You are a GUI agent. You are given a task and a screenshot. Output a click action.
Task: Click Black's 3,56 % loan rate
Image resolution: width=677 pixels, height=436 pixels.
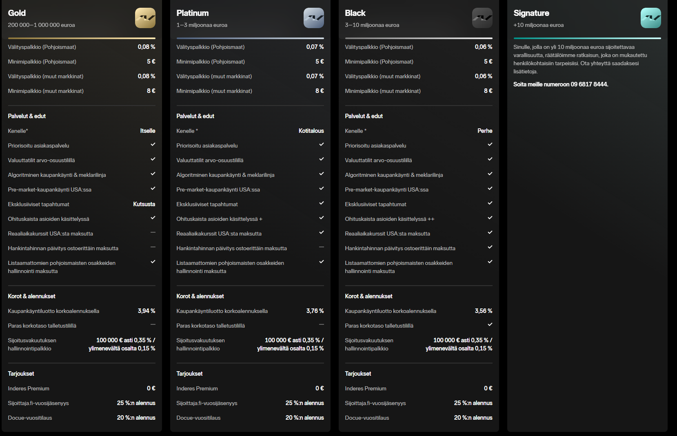coord(483,311)
